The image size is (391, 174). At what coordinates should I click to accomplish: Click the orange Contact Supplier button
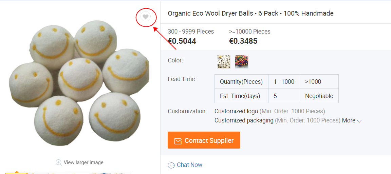pos(204,140)
